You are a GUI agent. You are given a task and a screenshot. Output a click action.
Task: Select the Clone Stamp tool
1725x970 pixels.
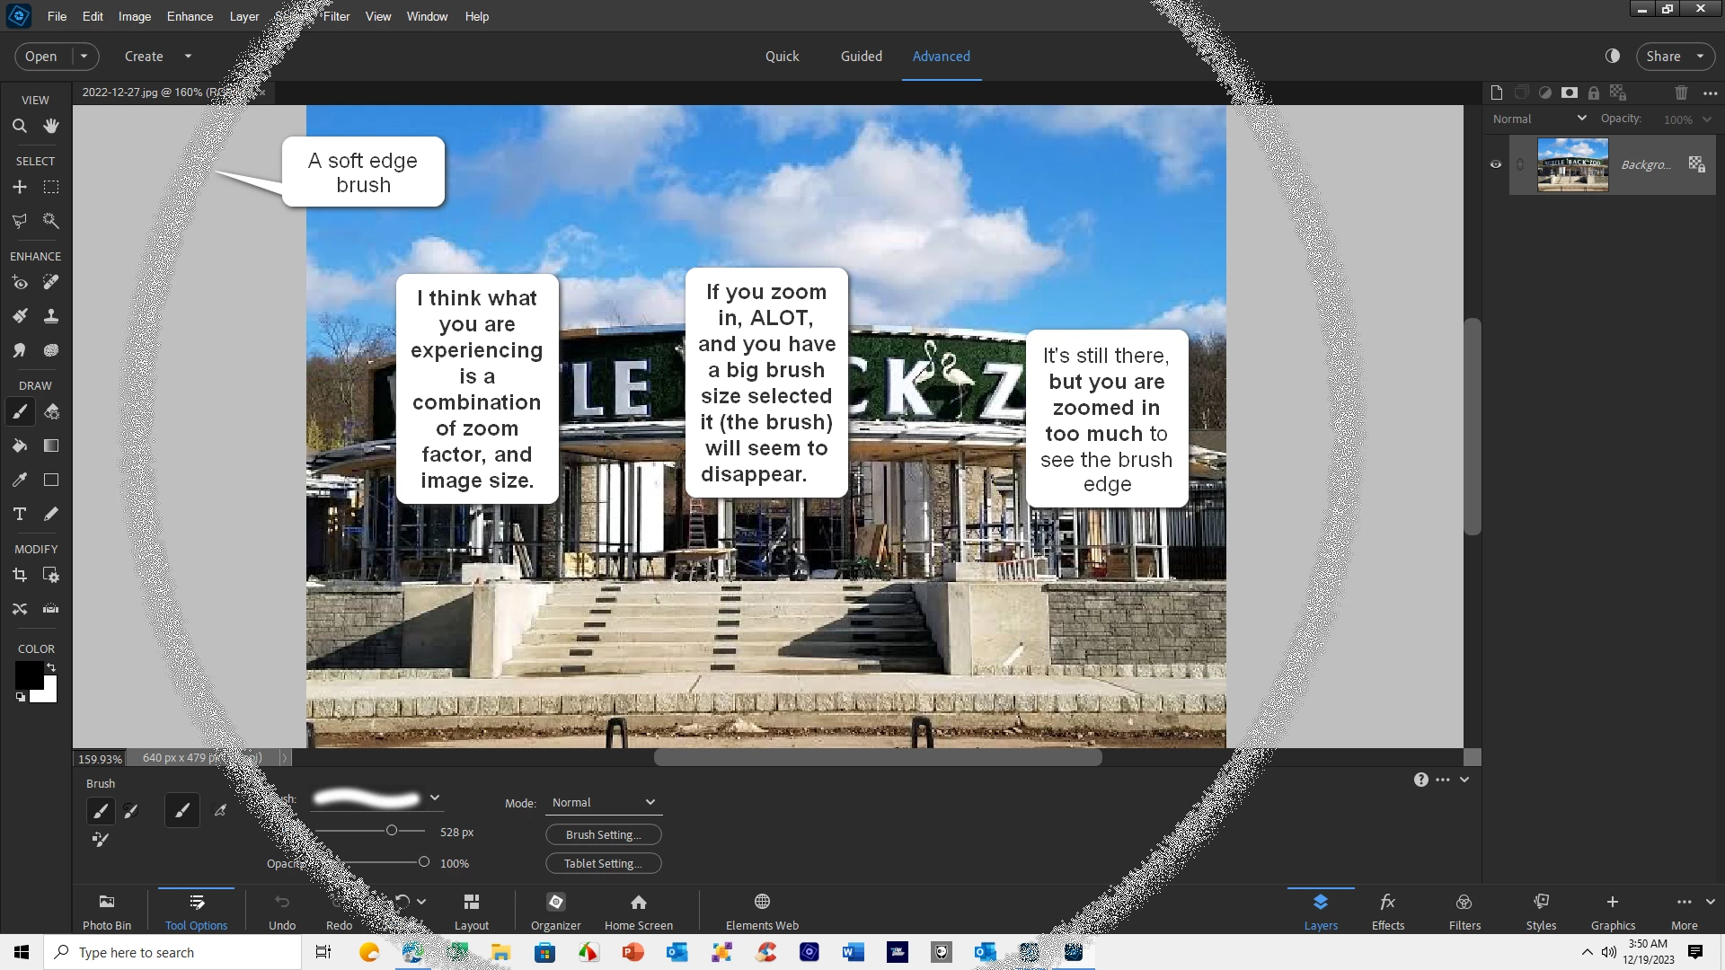pyautogui.click(x=51, y=316)
